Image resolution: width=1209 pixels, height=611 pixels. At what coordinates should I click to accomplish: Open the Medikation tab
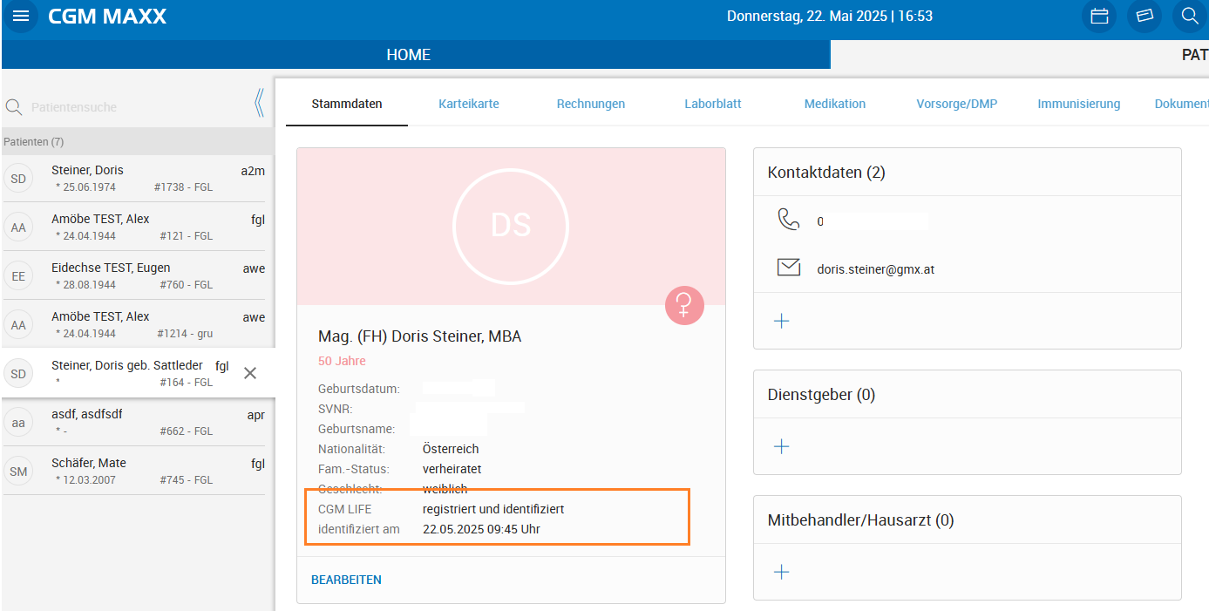(x=834, y=103)
